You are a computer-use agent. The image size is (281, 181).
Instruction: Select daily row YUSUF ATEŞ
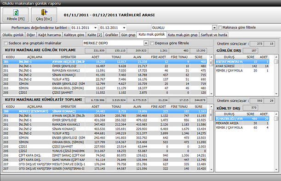click(105, 79)
